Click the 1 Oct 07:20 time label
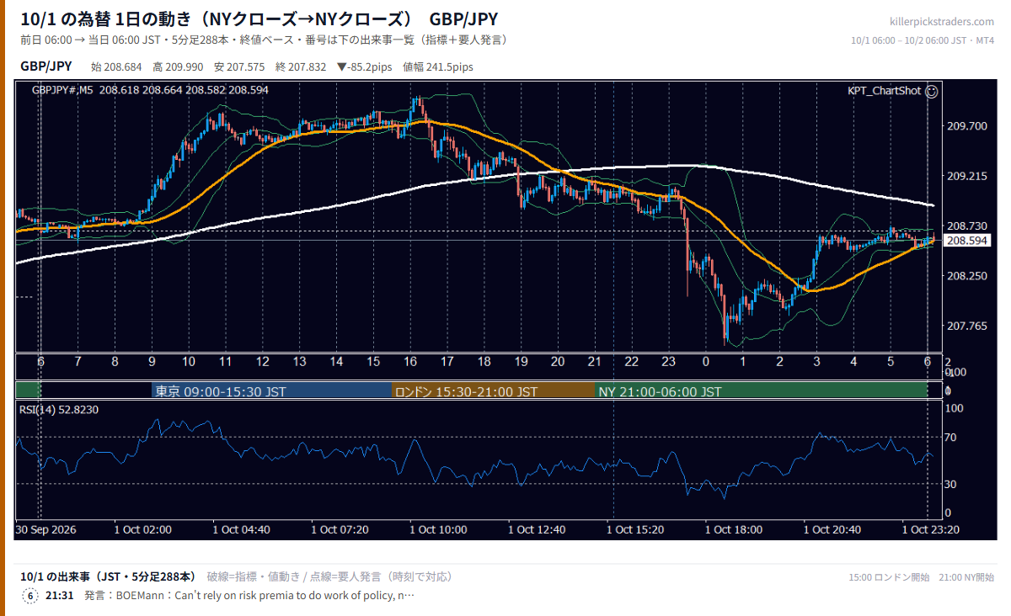 pyautogui.click(x=340, y=529)
